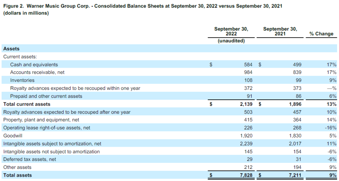
Task: Click 'Intangible assets not subject to amortization' label
Action: 51,152
